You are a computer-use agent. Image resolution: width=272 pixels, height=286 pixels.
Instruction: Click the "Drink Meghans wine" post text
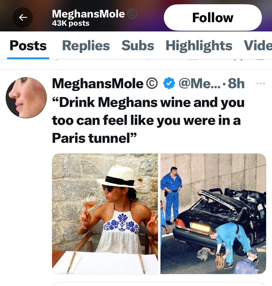tap(148, 120)
